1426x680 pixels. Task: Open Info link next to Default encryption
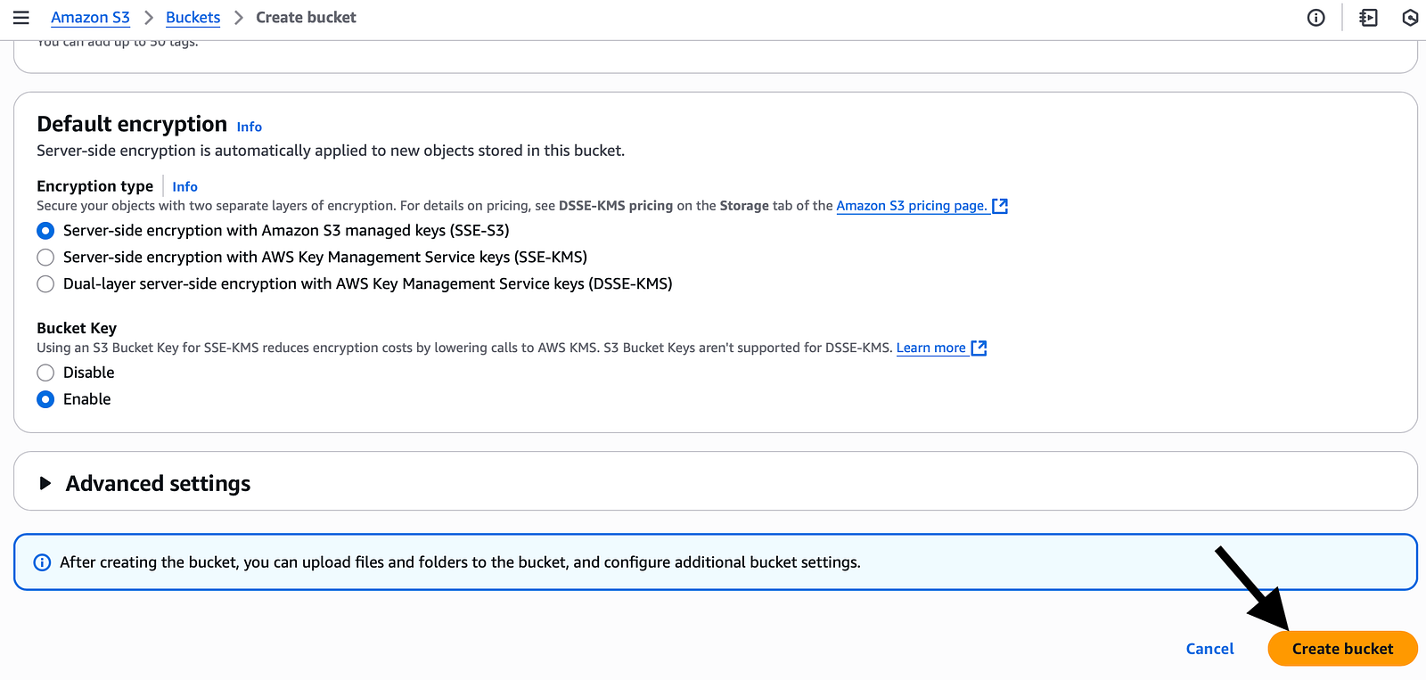250,127
